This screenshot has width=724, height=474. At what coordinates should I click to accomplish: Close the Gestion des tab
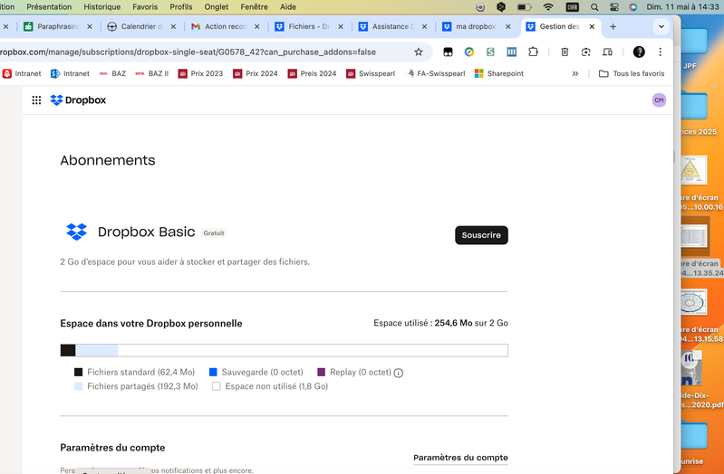coord(592,27)
